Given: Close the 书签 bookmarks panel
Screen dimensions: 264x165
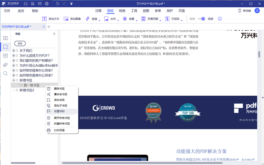Looking at the screenshot, I should click(54, 34).
